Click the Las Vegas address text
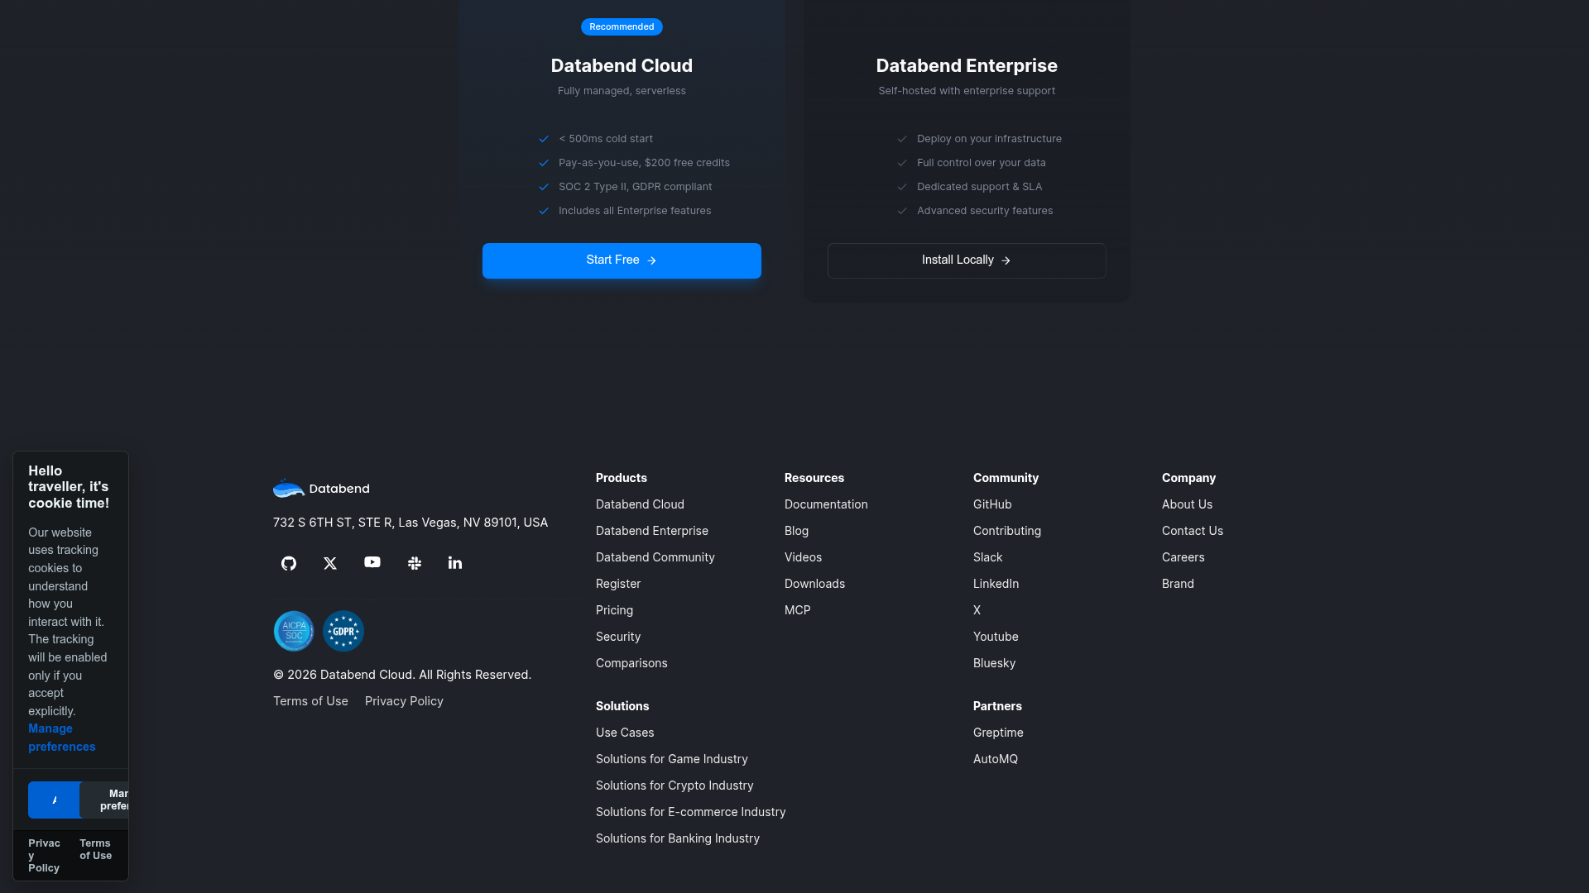The height and width of the screenshot is (893, 1589). (x=410, y=523)
